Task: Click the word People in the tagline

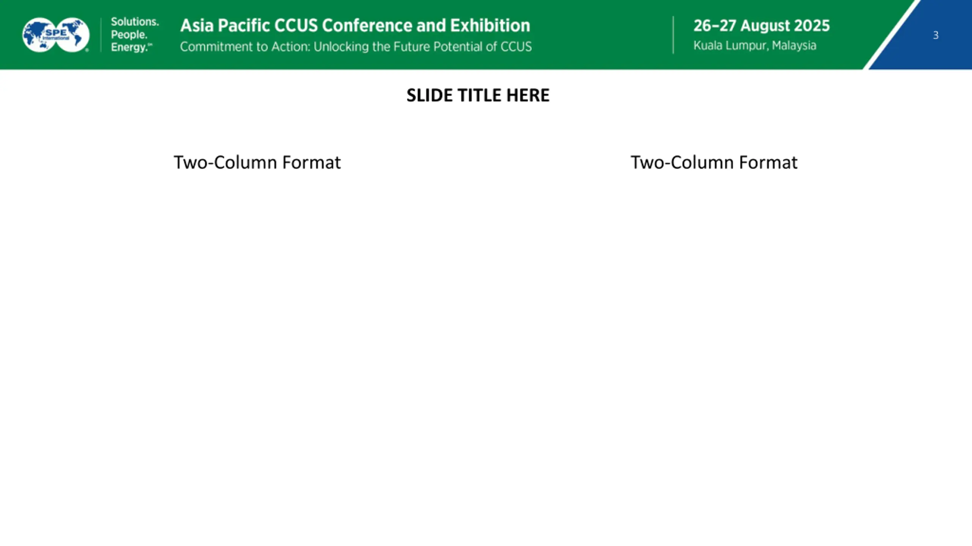Action: click(129, 35)
